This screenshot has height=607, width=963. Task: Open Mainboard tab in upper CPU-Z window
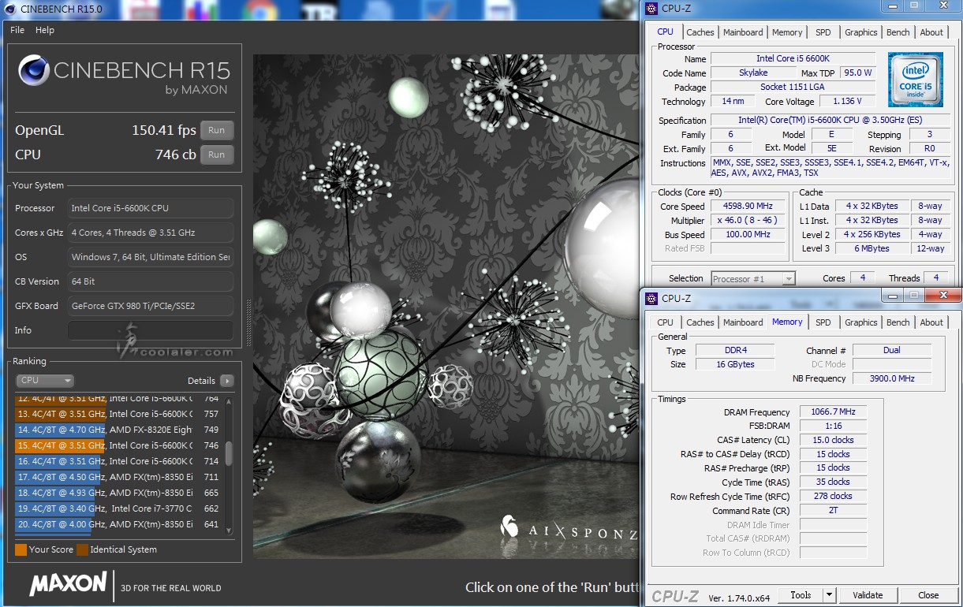[743, 32]
